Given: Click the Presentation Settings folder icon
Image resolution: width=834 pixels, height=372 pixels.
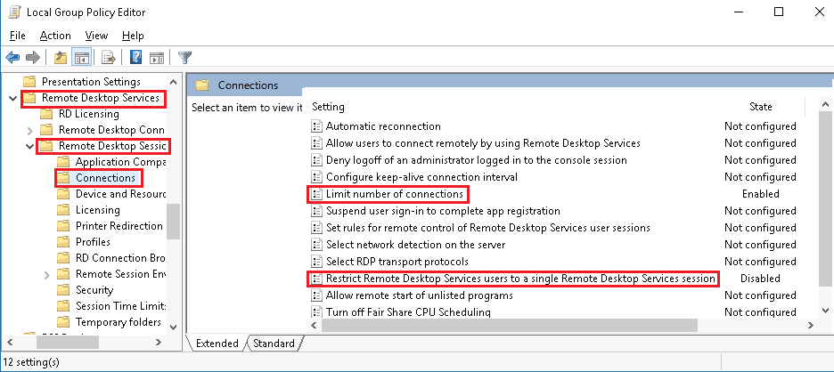Looking at the screenshot, I should [29, 82].
